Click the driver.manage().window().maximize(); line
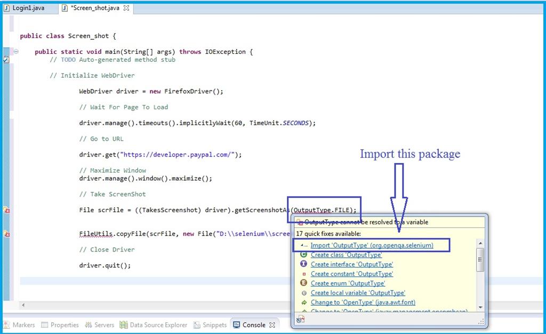This screenshot has width=546, height=334. point(146,178)
